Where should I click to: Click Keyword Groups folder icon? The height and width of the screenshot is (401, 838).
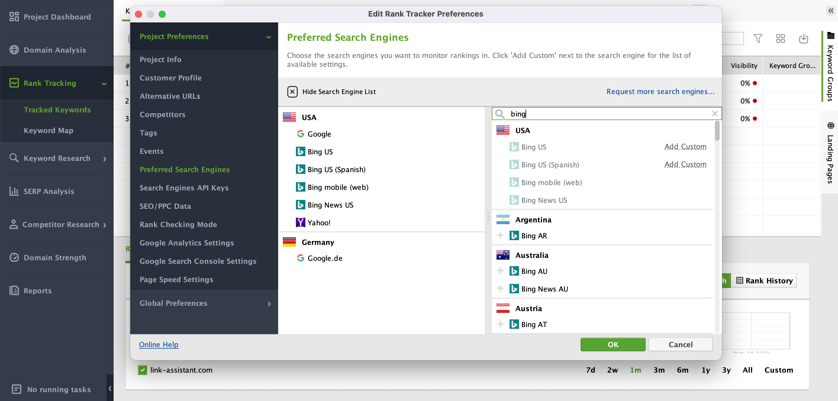[x=831, y=35]
